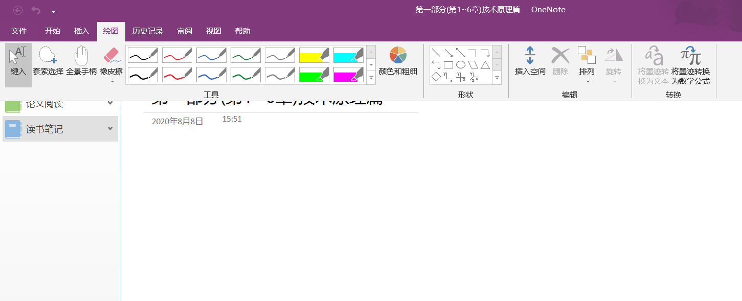This screenshot has width=742, height=301.
Task: Select the red pen from the pen gallery
Action: (x=176, y=55)
